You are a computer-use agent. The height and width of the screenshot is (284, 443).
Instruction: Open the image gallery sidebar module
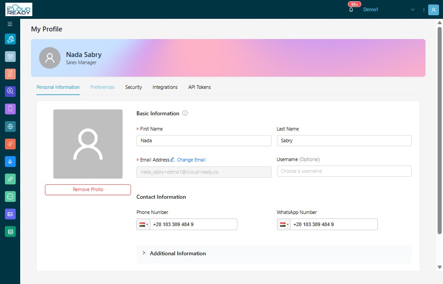click(x=10, y=214)
